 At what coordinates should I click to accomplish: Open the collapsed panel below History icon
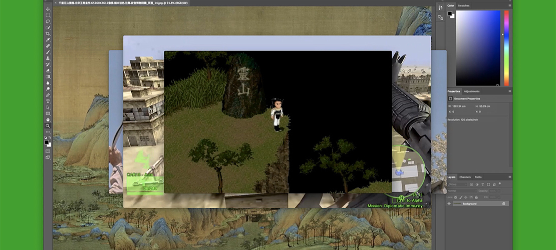pos(440,17)
